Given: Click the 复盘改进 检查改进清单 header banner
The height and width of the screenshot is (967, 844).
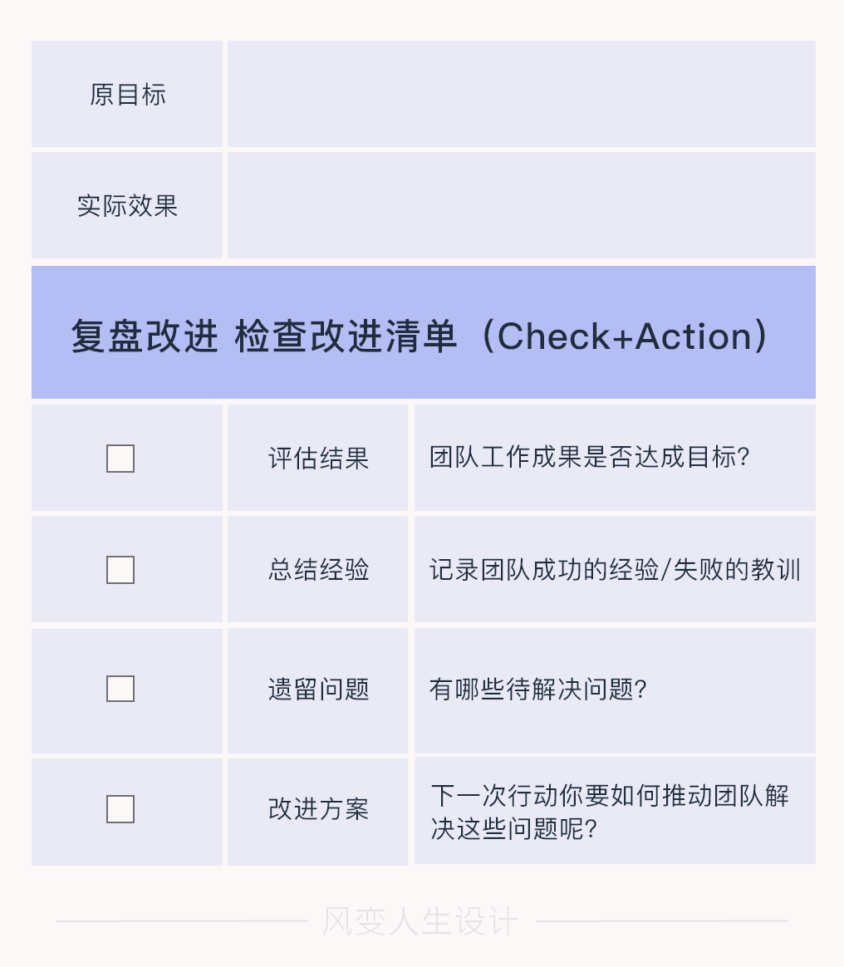Looking at the screenshot, I should coord(424,332).
